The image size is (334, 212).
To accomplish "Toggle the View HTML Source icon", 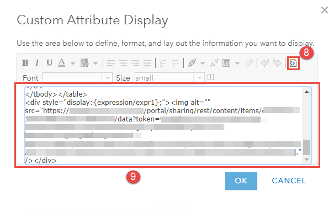I will (x=293, y=63).
